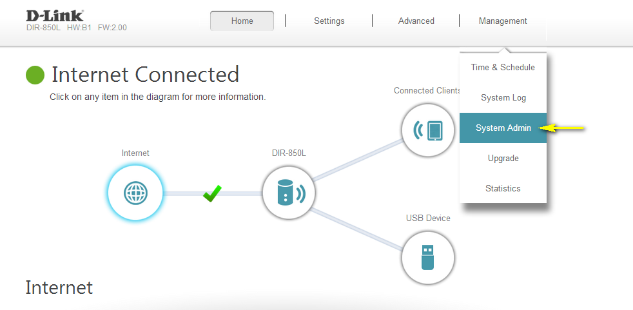Viewport: 633px width, 310px height.
Task: Click the D-Link logo
Action: pos(55,15)
